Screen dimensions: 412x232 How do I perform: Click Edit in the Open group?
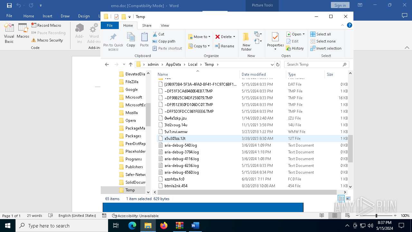click(x=292, y=41)
